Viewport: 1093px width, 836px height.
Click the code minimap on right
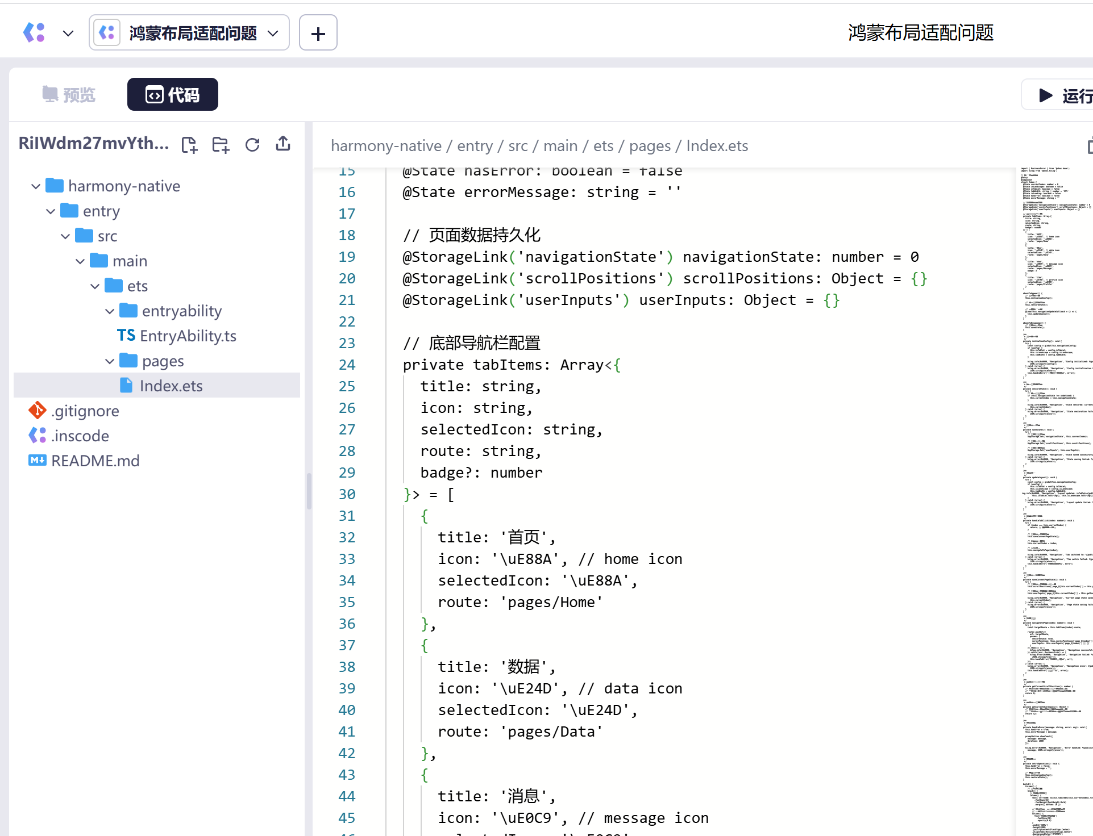pyautogui.click(x=1054, y=500)
